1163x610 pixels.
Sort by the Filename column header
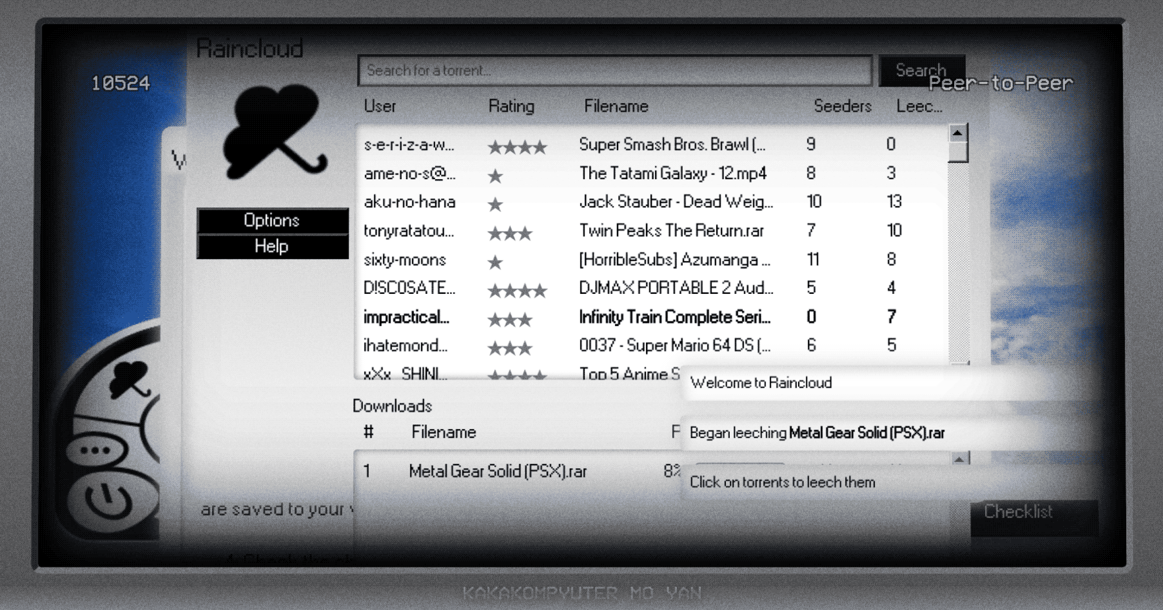tap(616, 106)
